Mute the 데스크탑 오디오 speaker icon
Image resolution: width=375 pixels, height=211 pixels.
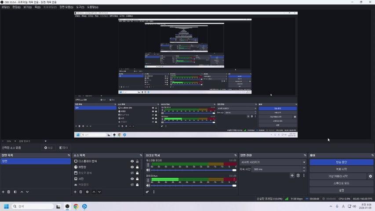pyautogui.click(x=148, y=170)
